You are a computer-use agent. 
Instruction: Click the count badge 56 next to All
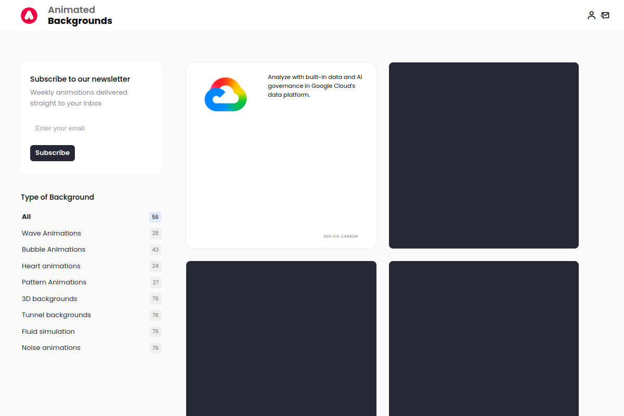pos(155,217)
